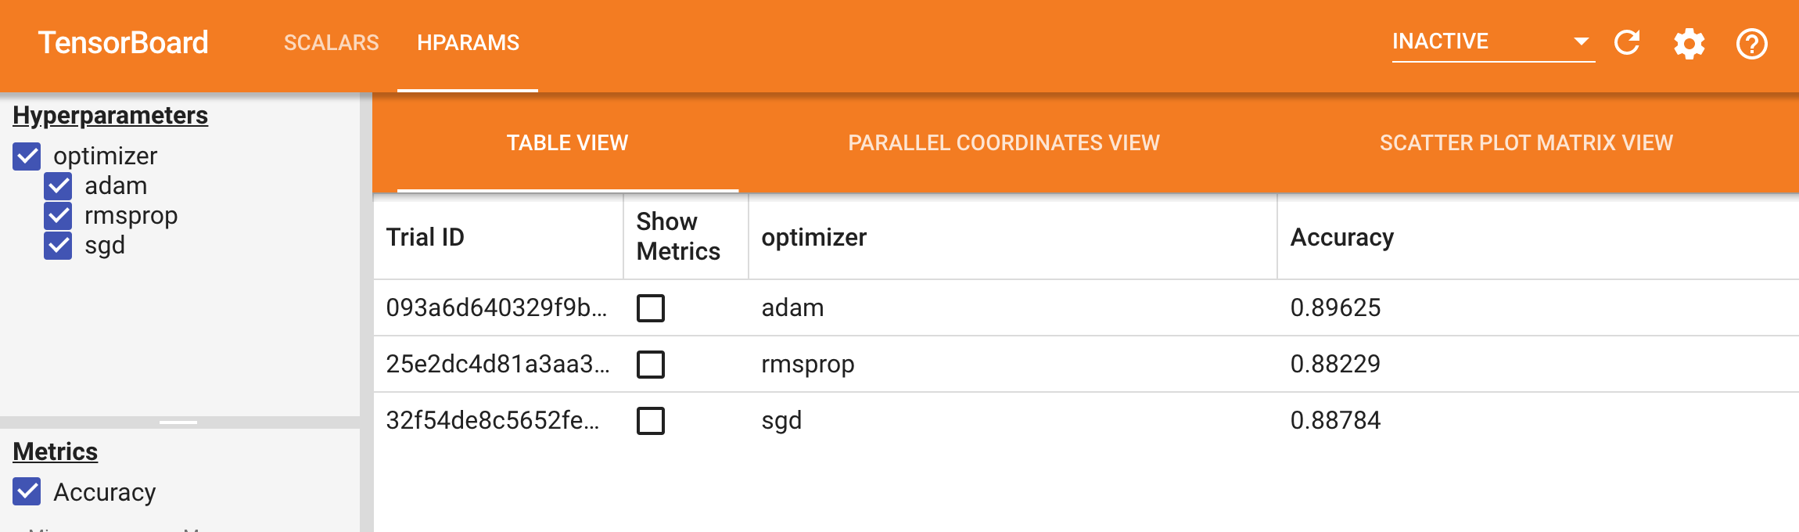Check Show Metrics for sgd trial
The height and width of the screenshot is (532, 1799).
651,421
